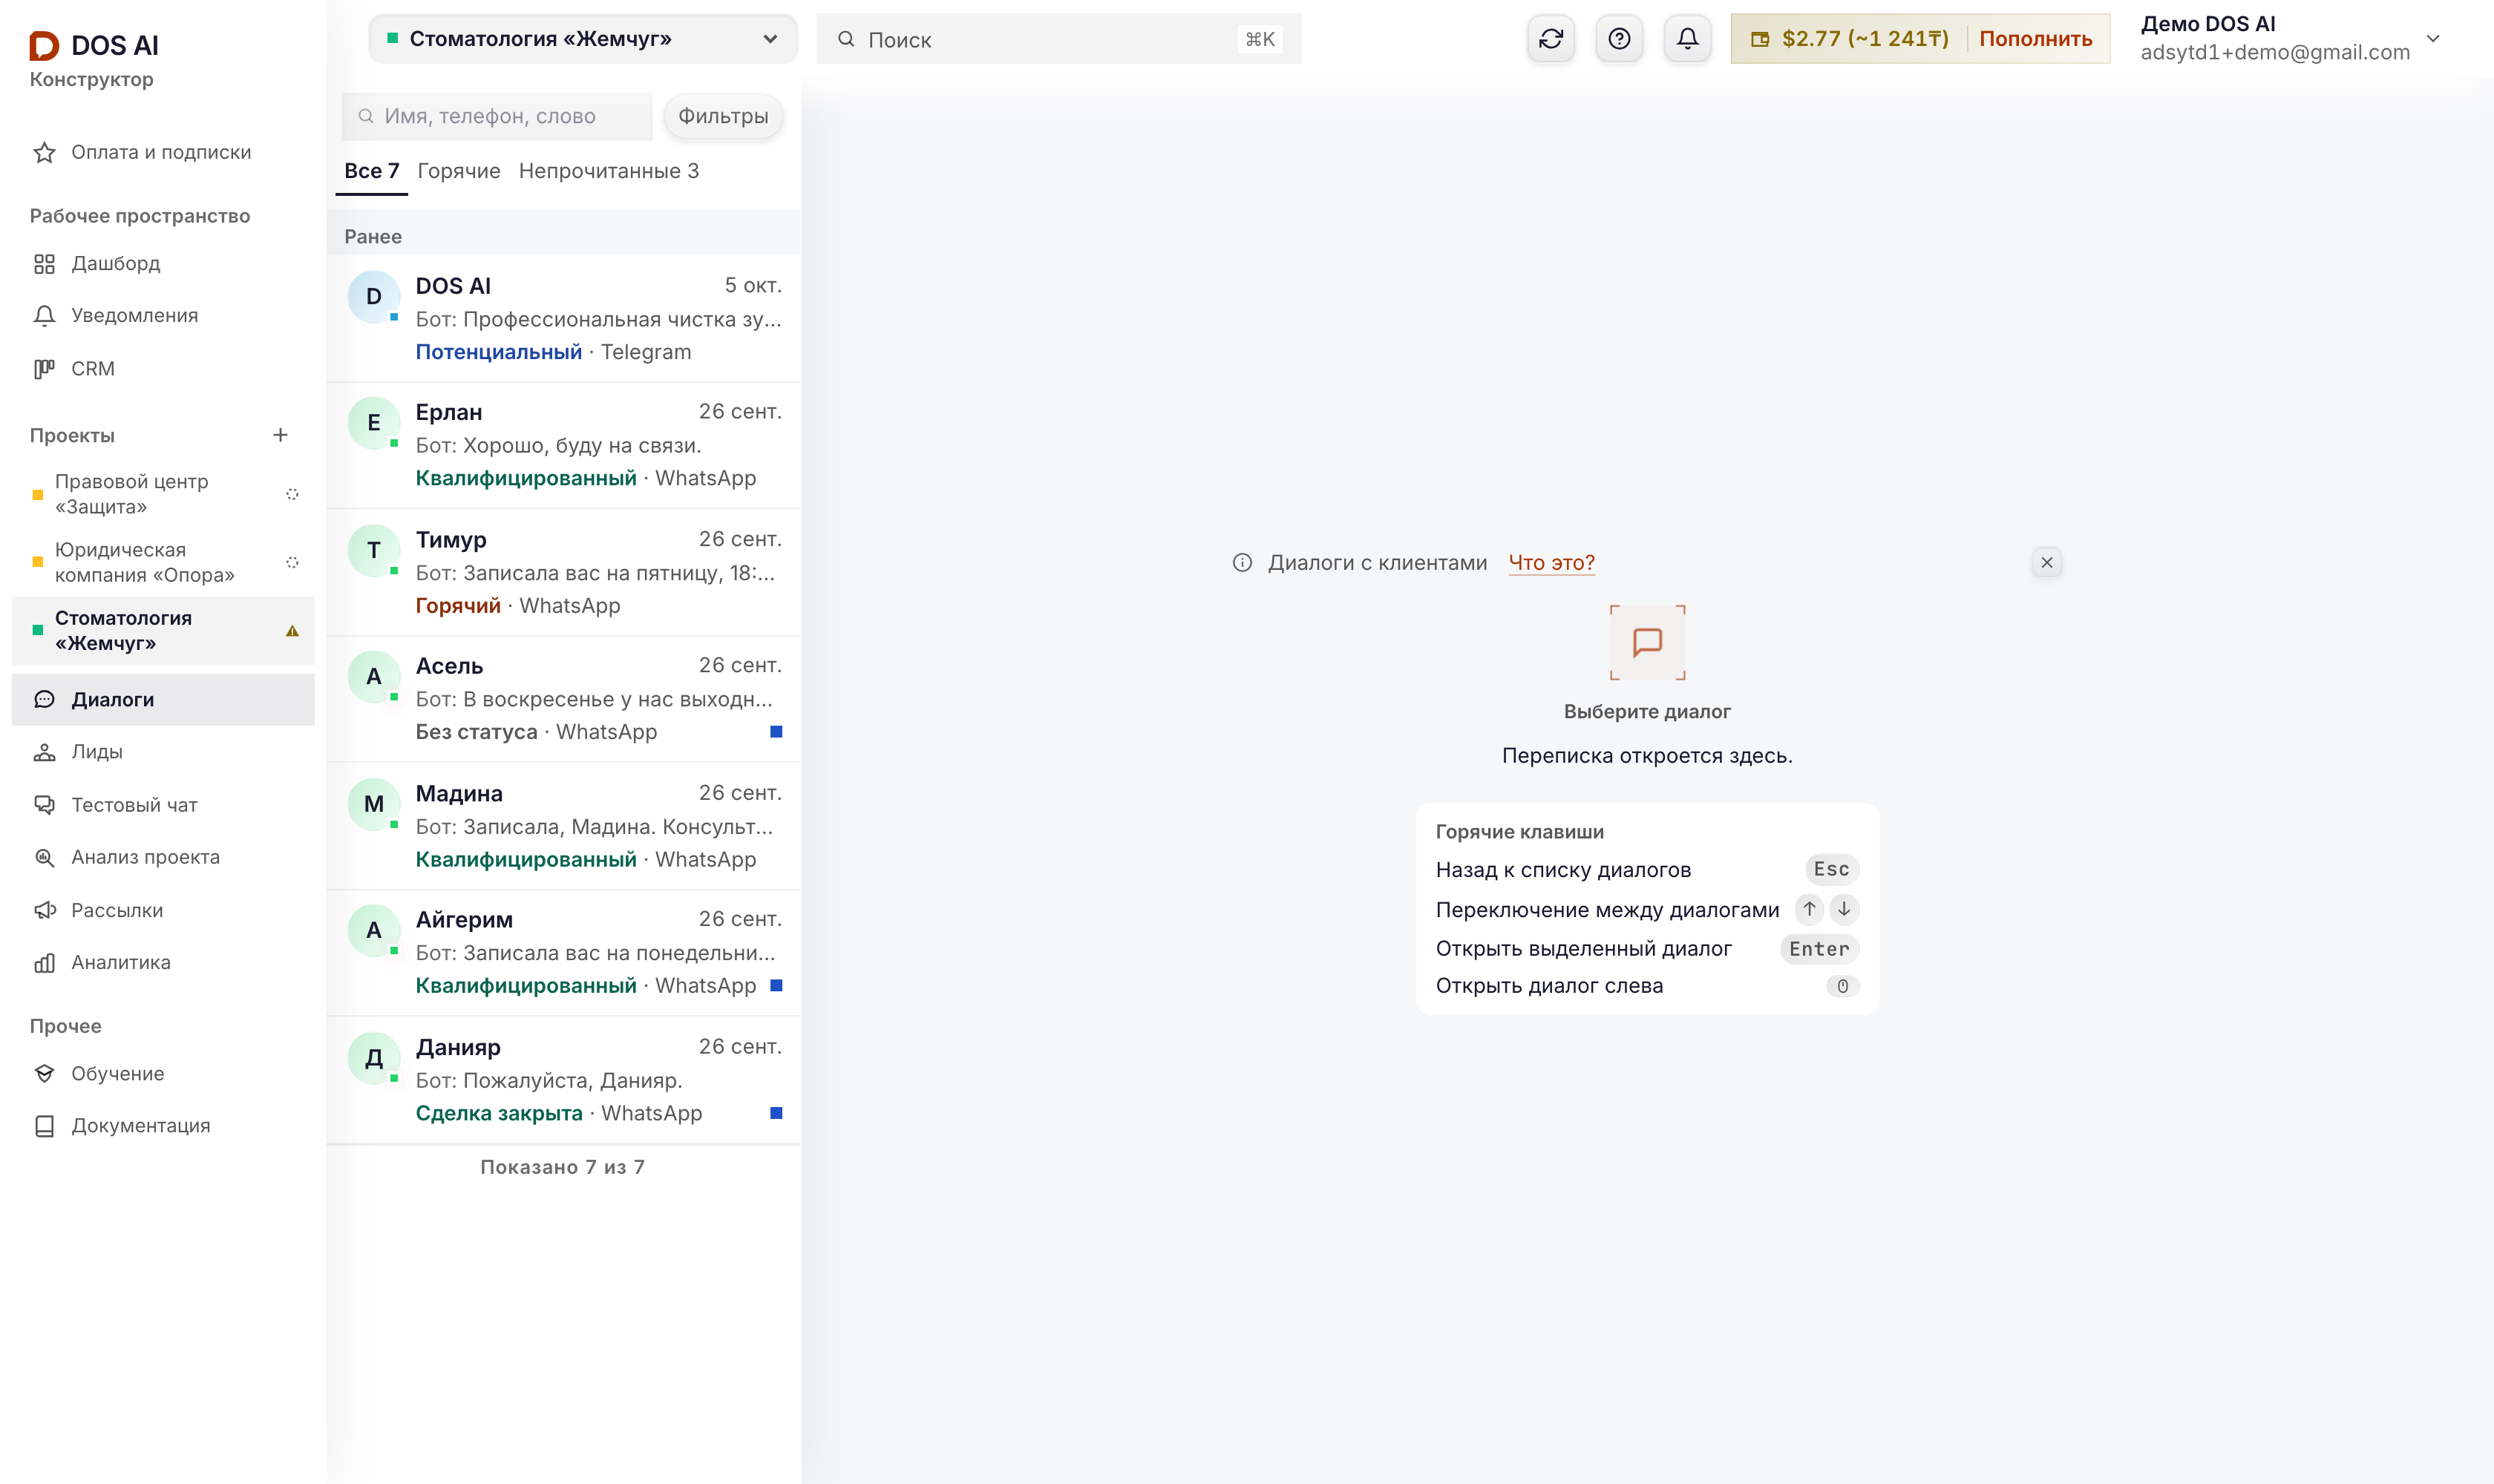Add a new project with plus icon
2494x1484 pixels.
[280, 435]
